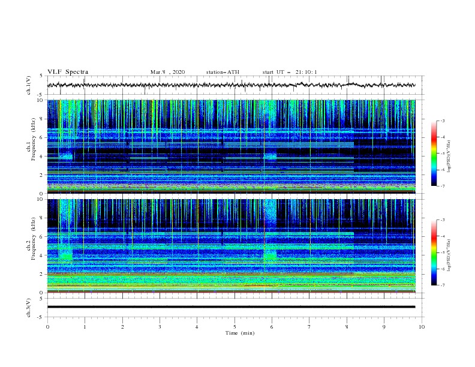Image resolution: width=475 pixels, height=367 pixels.
Task: Click the "-6" tick on lower colorbar
Action: [442, 269]
